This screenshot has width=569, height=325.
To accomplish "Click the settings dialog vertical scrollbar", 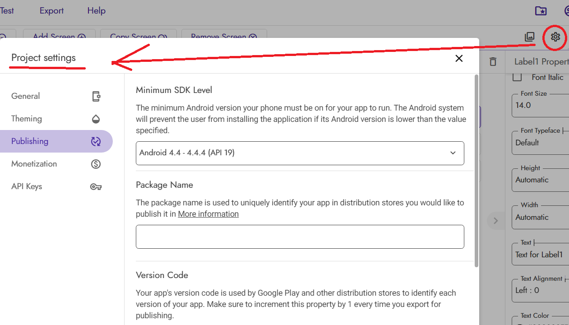I will click(x=476, y=172).
